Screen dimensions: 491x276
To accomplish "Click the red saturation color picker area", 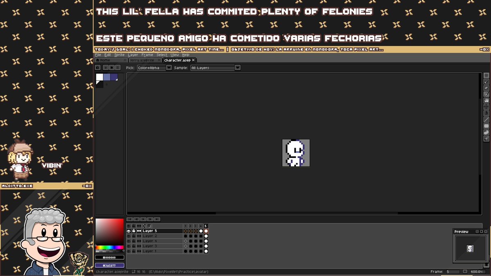I will (110, 231).
